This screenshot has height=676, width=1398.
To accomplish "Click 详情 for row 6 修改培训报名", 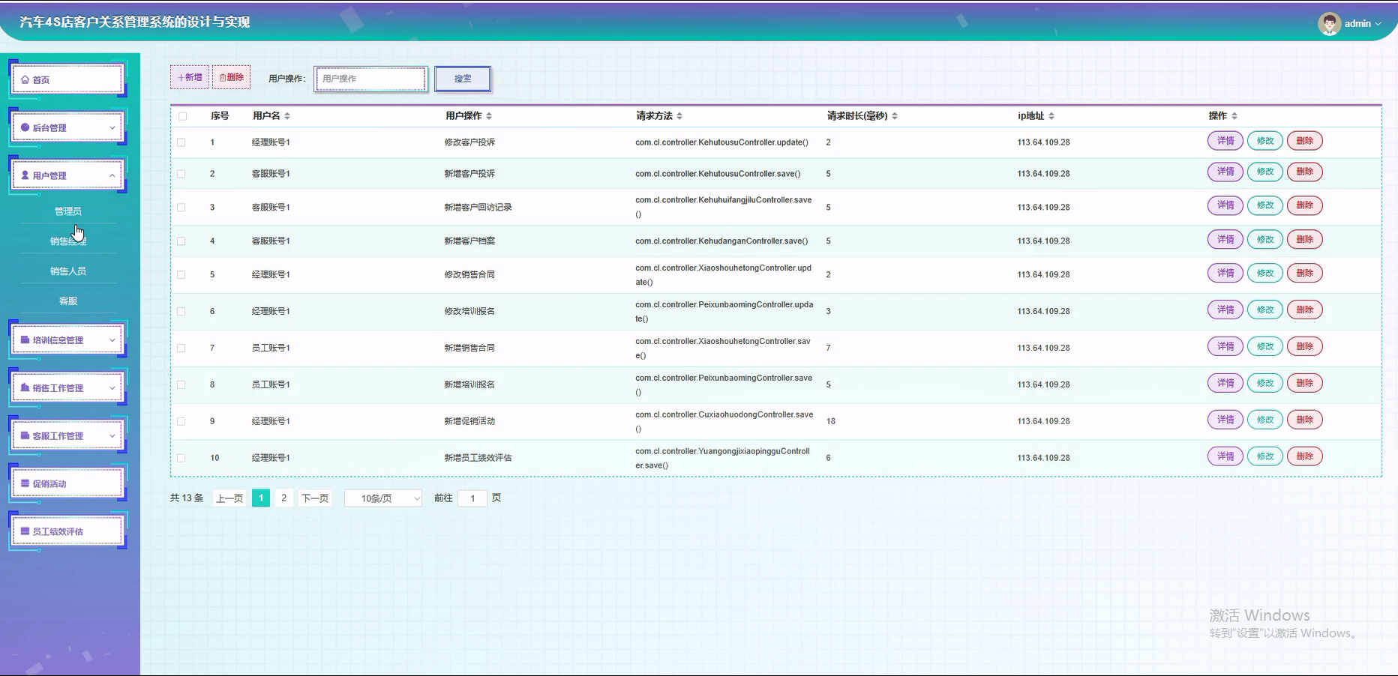I will tap(1225, 310).
